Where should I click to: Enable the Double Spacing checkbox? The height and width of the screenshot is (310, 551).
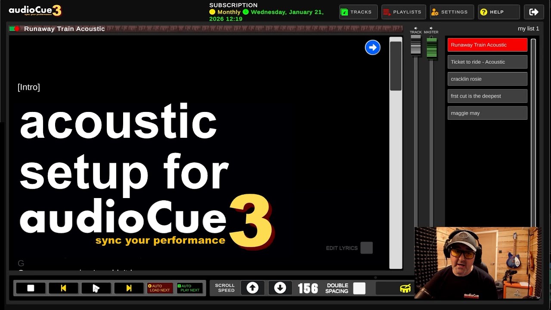(x=359, y=288)
